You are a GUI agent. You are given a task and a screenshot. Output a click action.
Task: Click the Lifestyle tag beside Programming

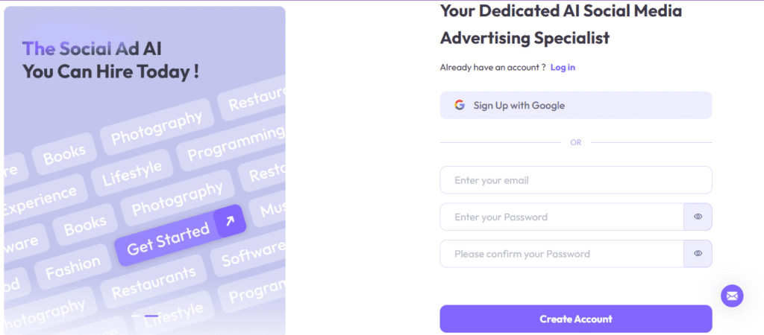tap(131, 173)
